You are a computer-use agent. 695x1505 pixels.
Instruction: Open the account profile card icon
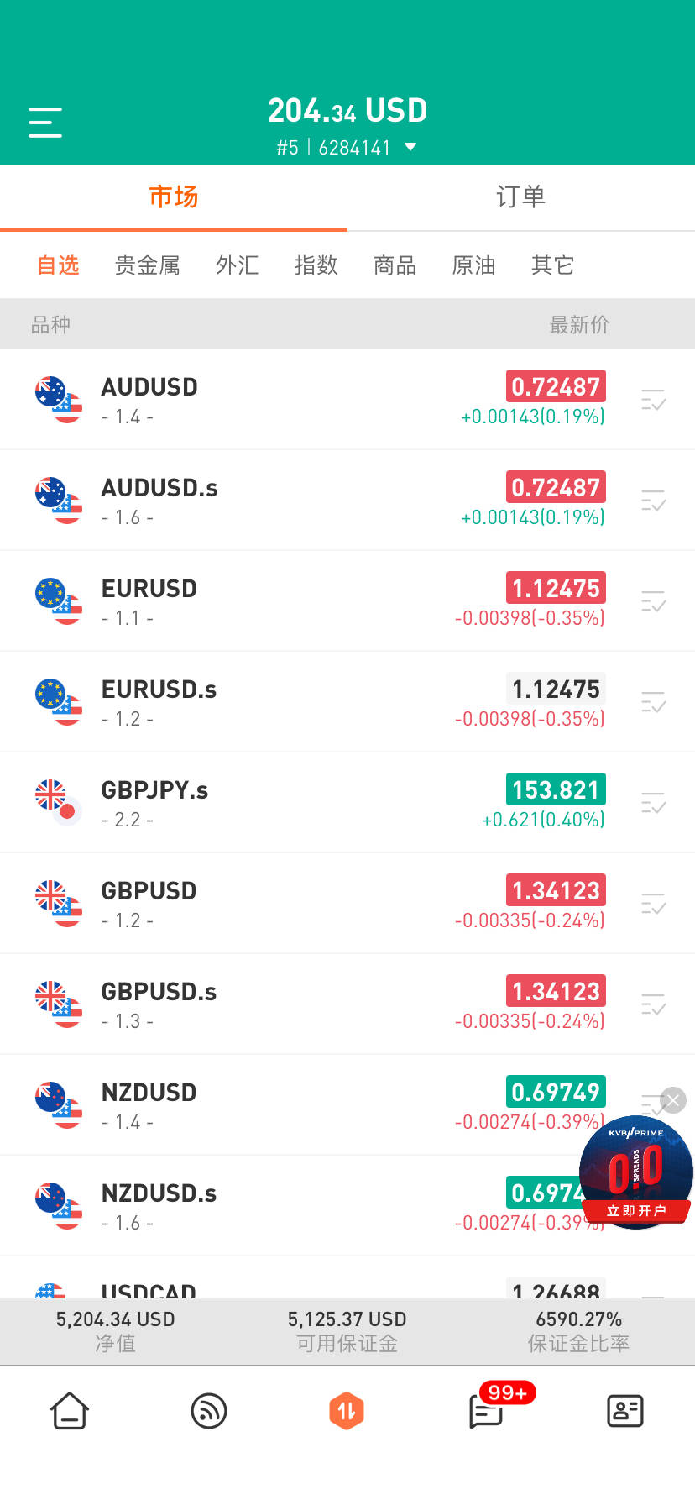[625, 1410]
